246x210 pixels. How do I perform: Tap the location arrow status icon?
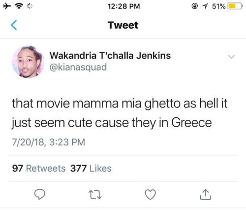205,6
